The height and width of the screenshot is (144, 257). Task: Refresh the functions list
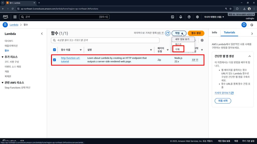167,33
